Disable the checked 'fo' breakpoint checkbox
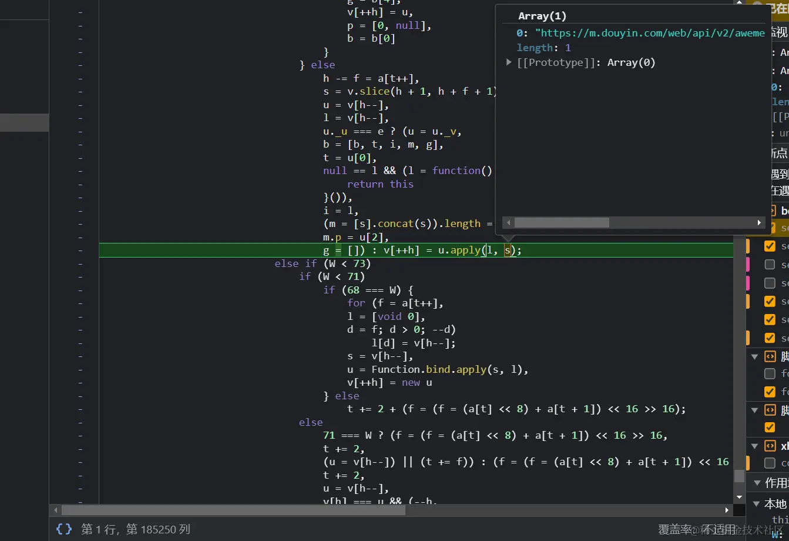 [x=770, y=391]
